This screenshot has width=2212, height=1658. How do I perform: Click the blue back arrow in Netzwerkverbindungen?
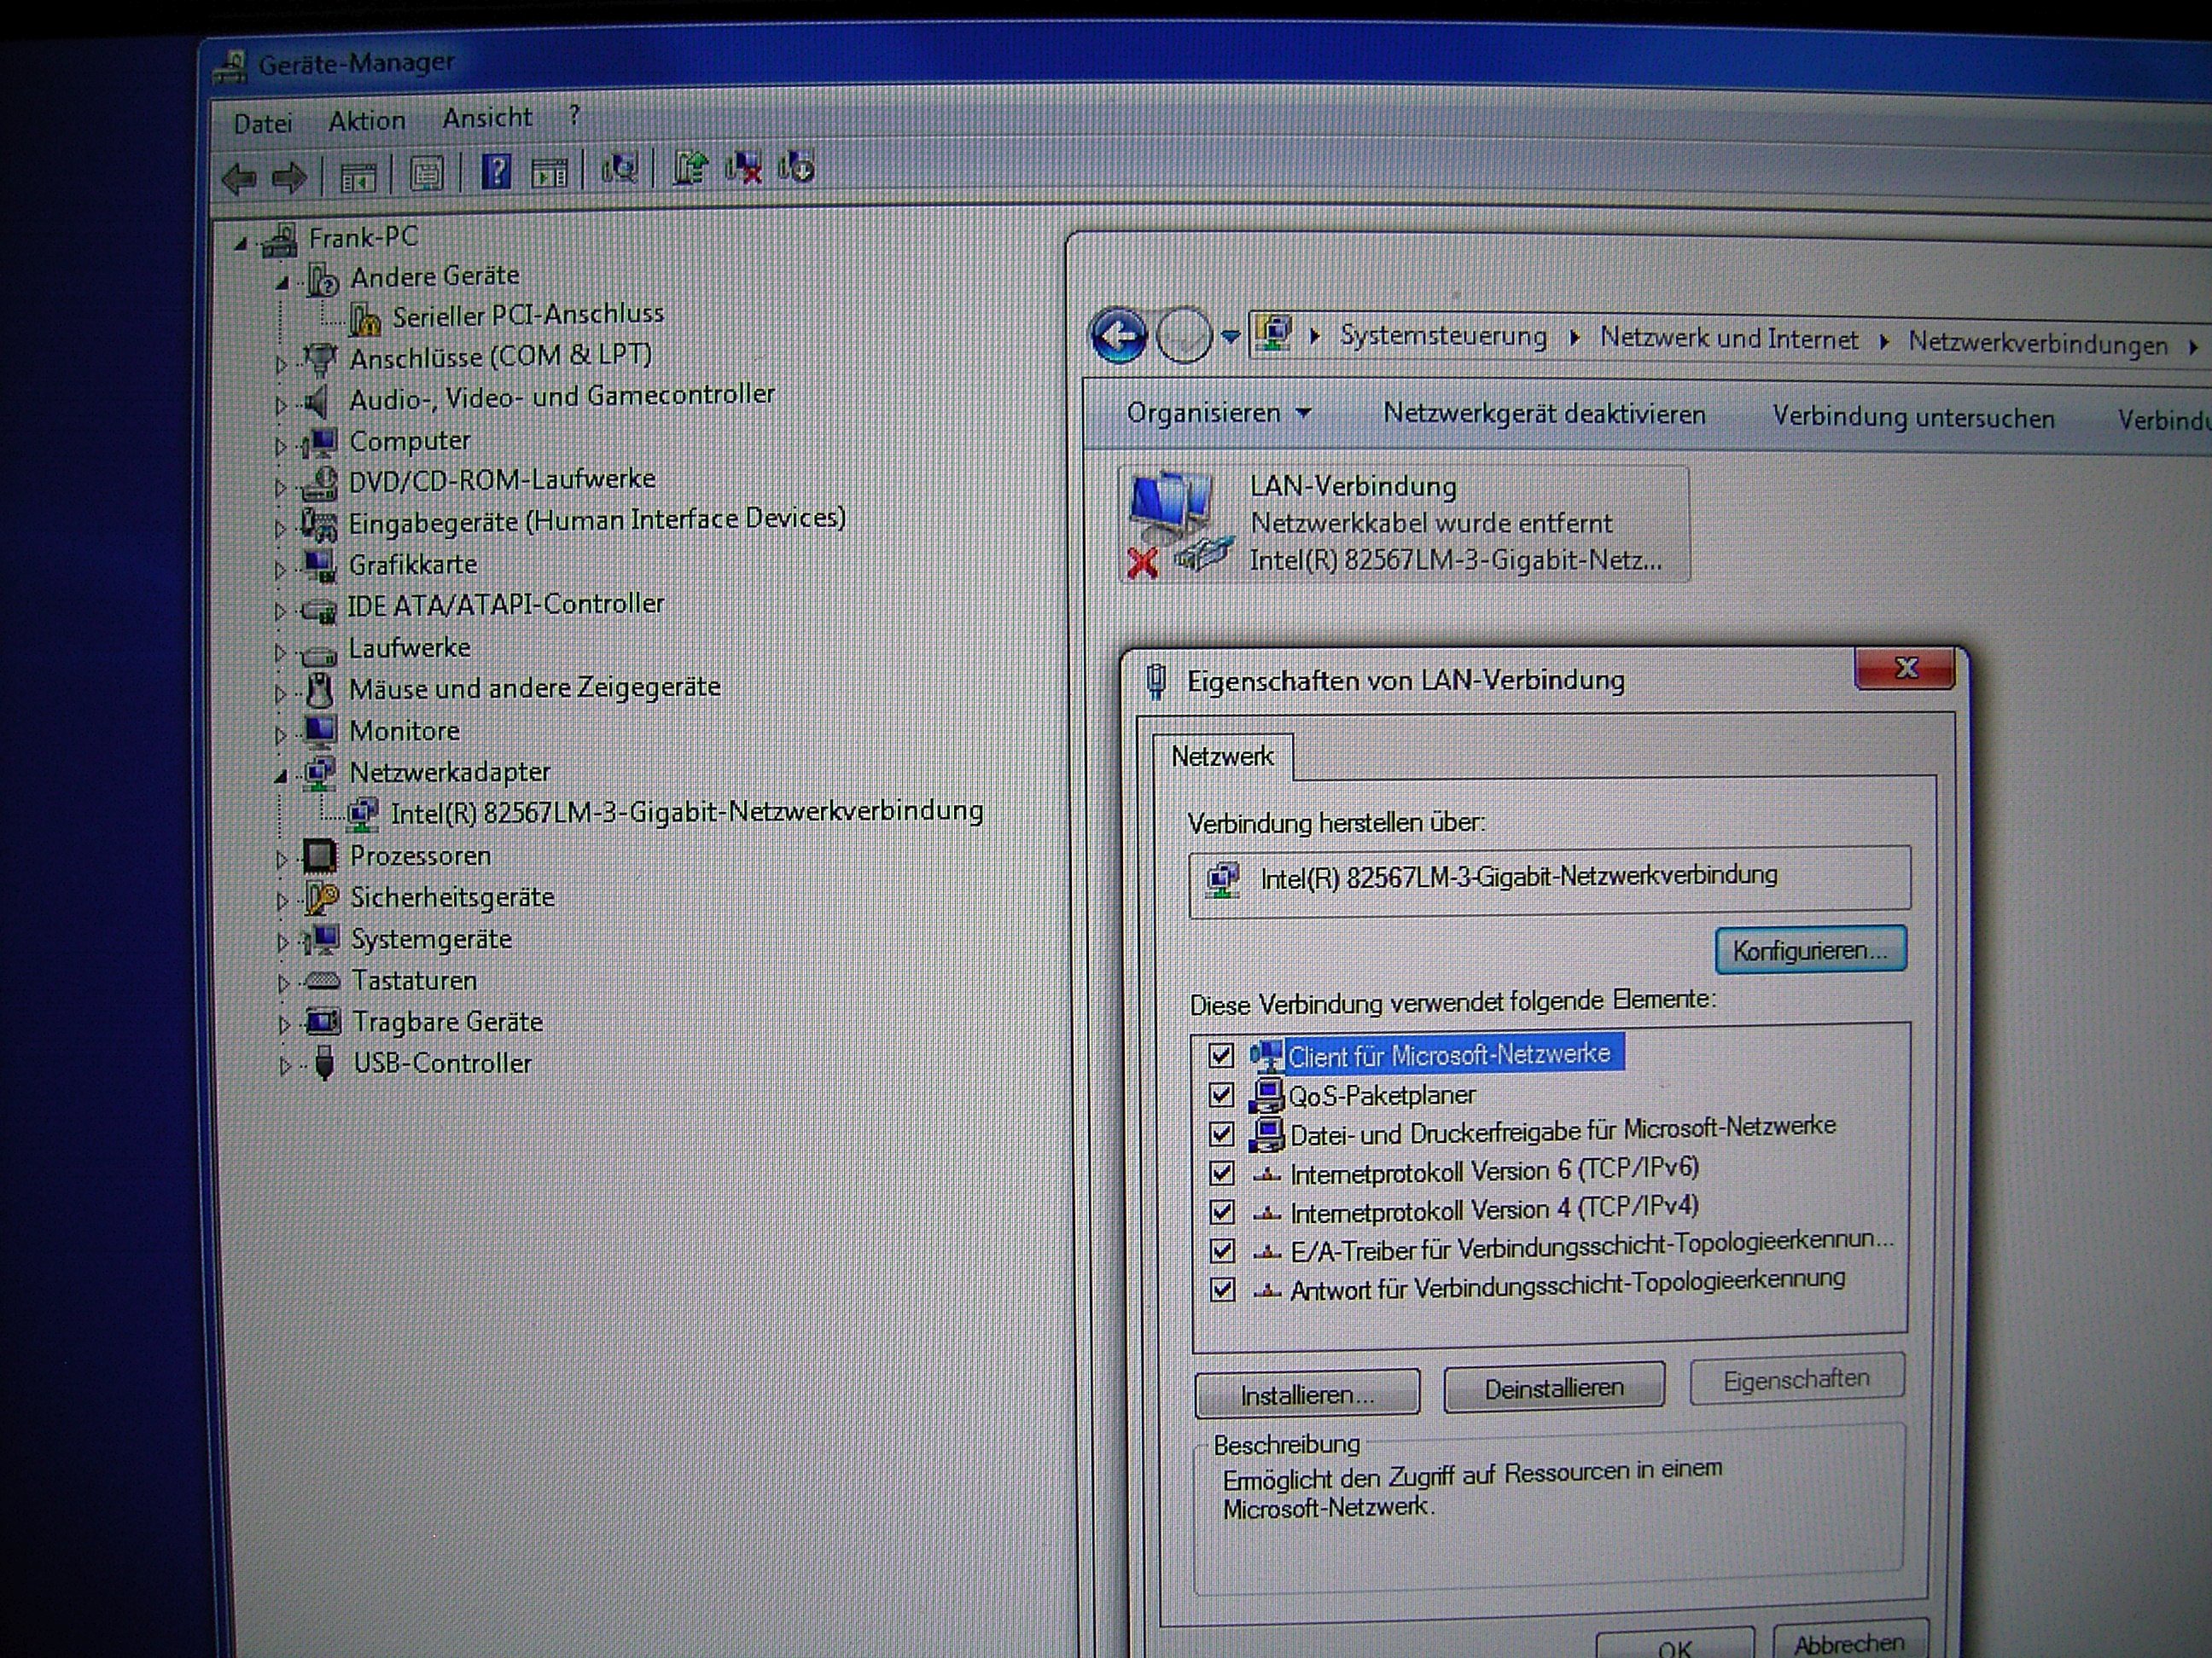pyautogui.click(x=1117, y=335)
